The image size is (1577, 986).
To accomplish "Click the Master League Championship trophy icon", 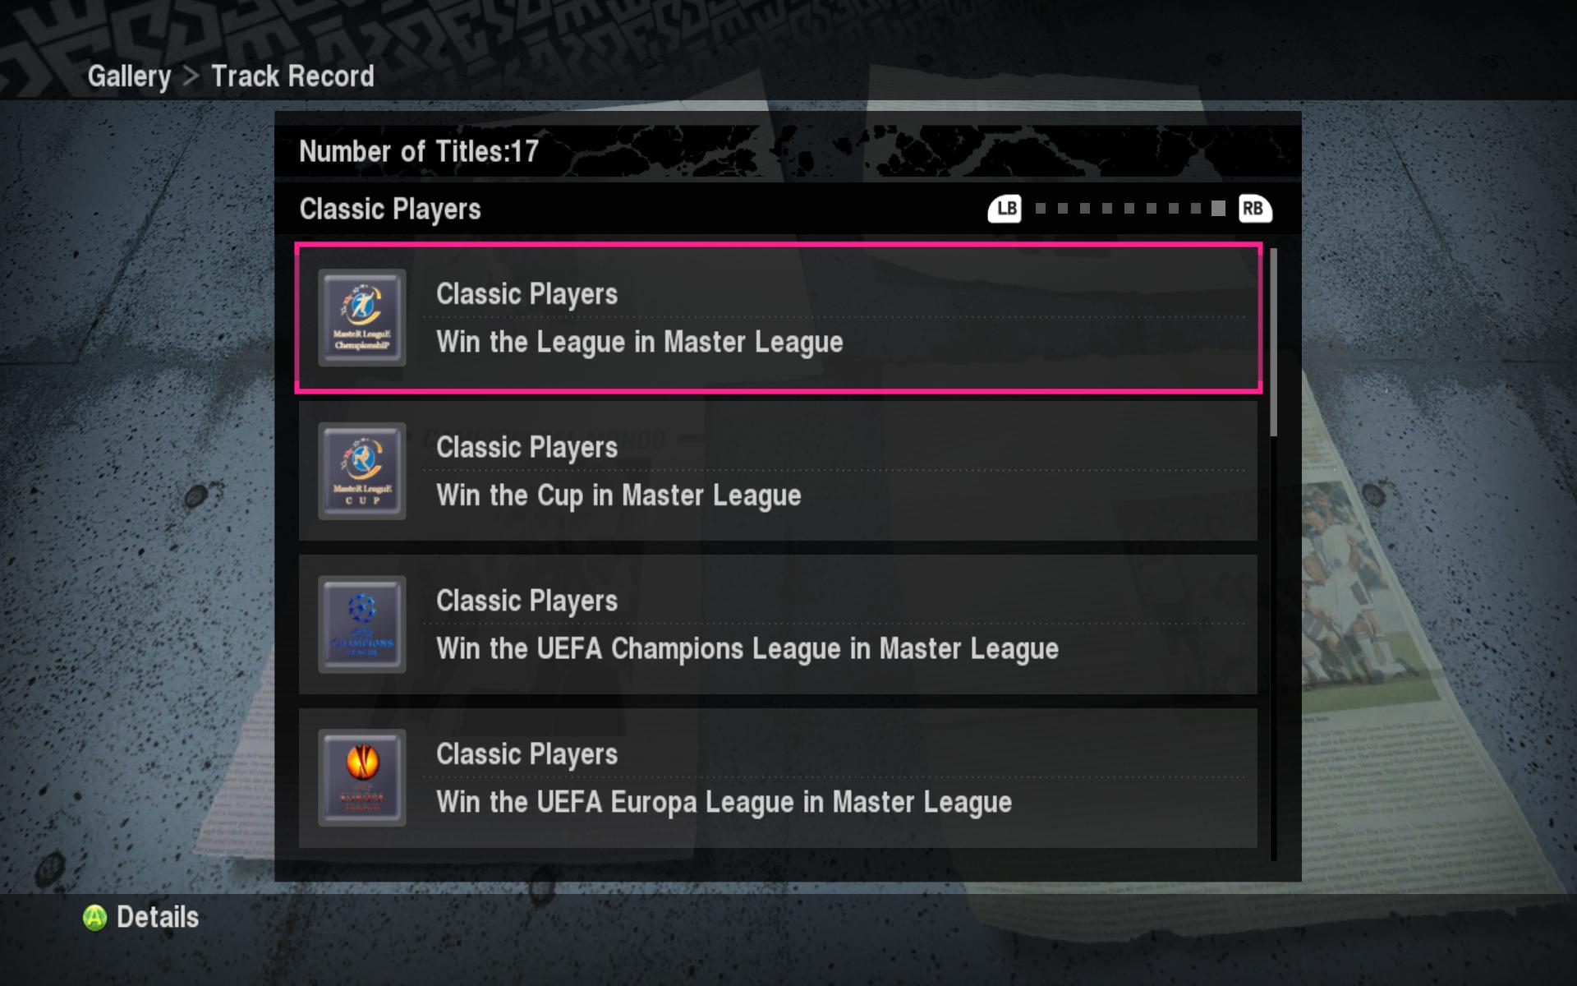I will 362,317.
